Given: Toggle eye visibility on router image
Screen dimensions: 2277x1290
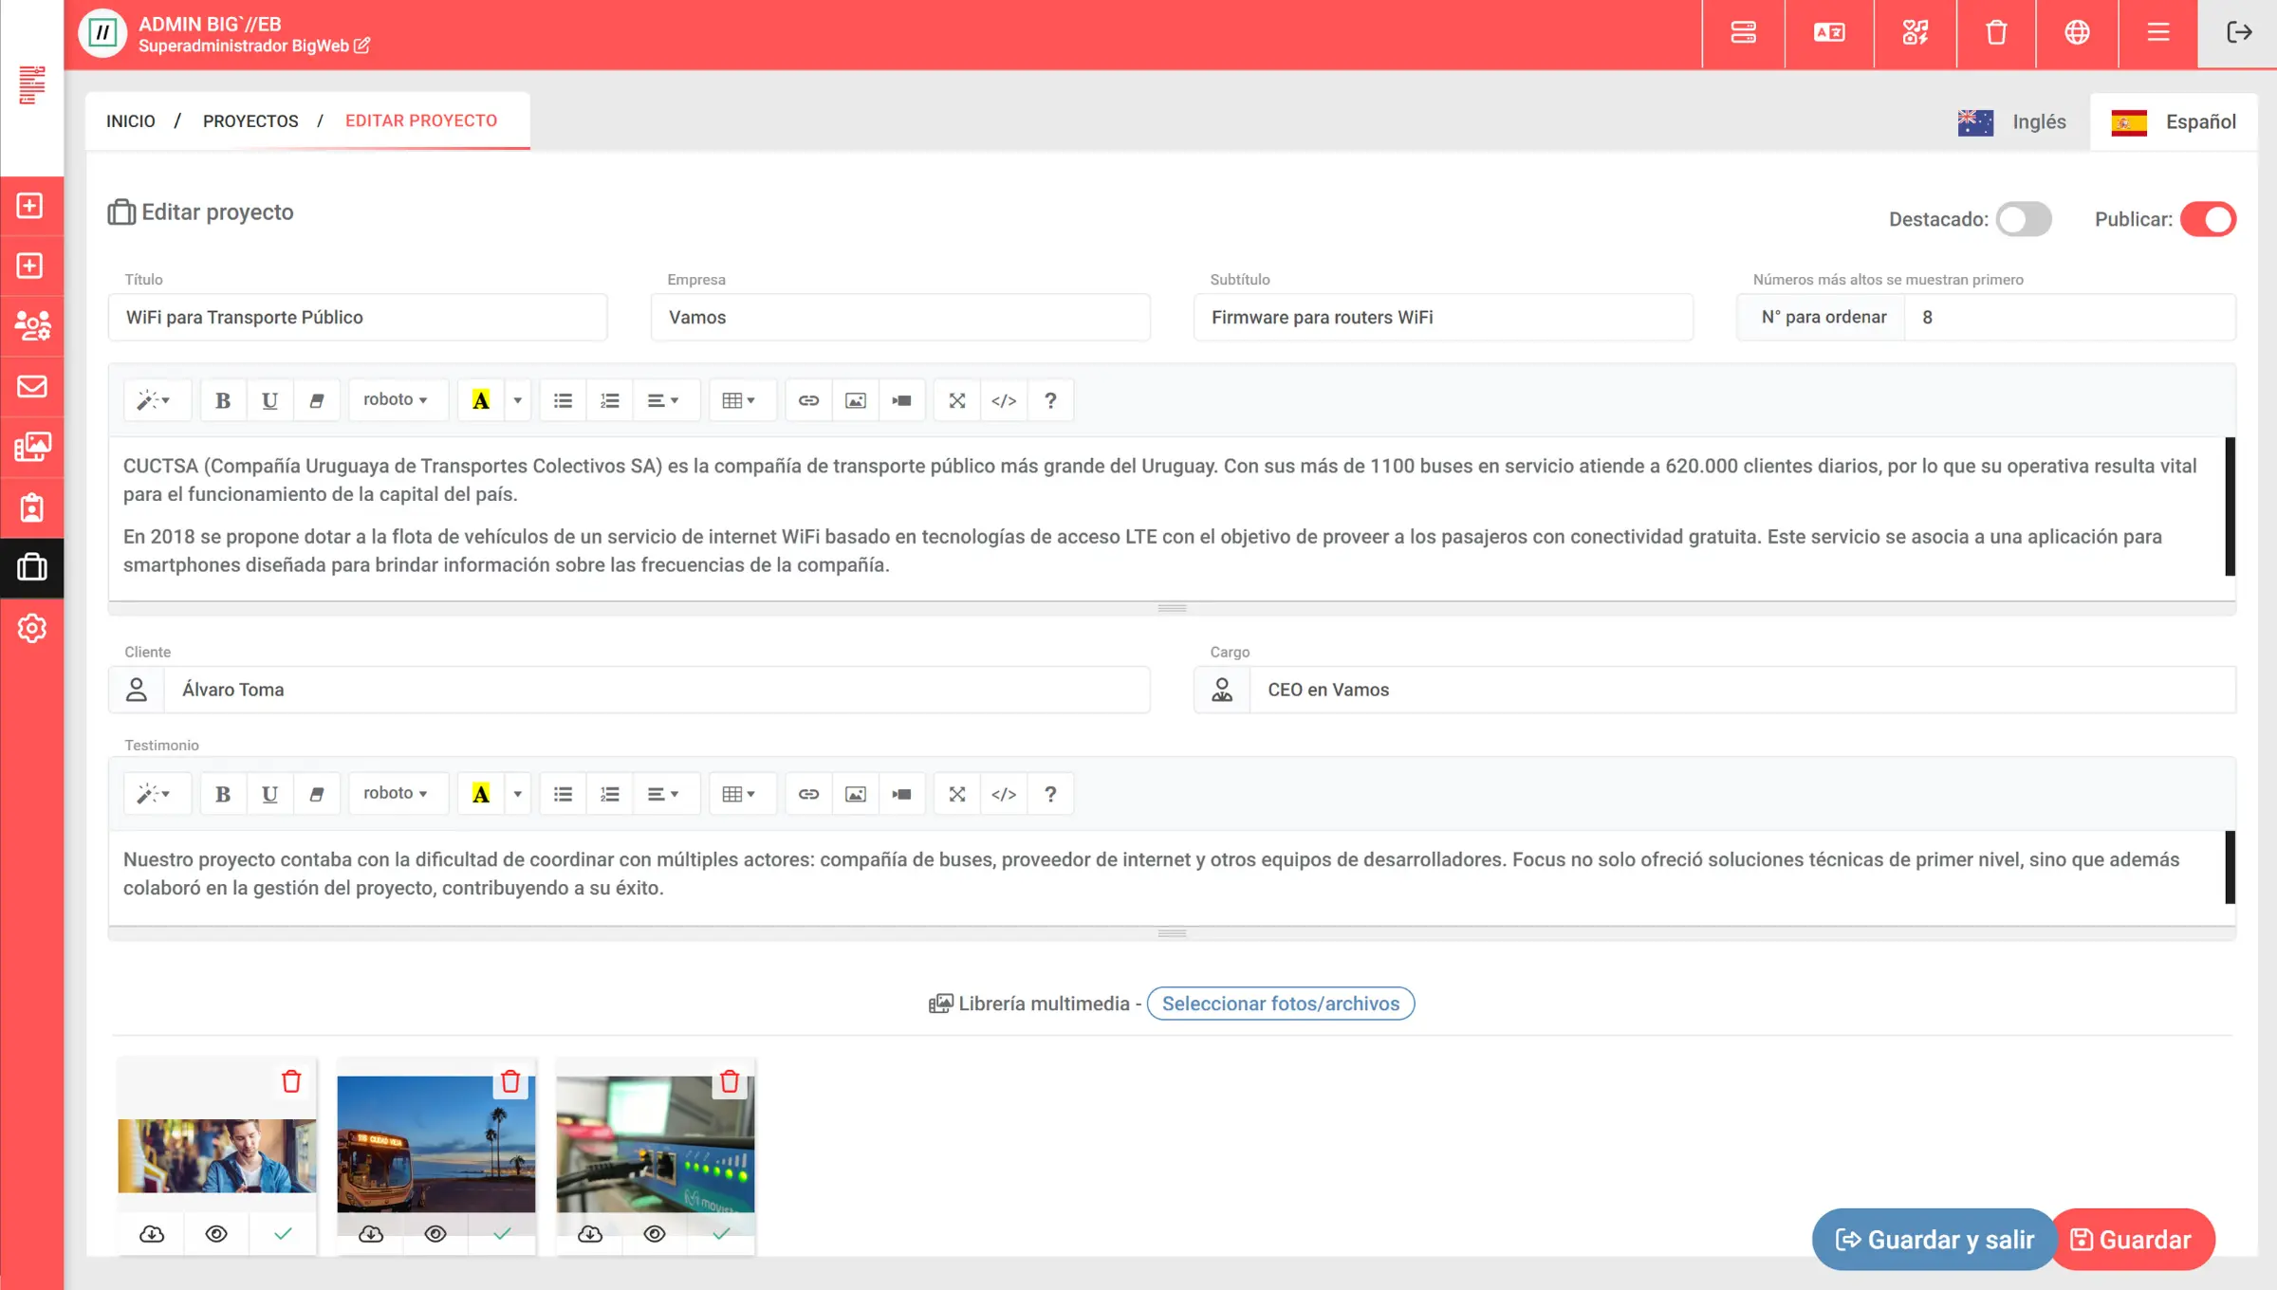Looking at the screenshot, I should coord(655,1234).
